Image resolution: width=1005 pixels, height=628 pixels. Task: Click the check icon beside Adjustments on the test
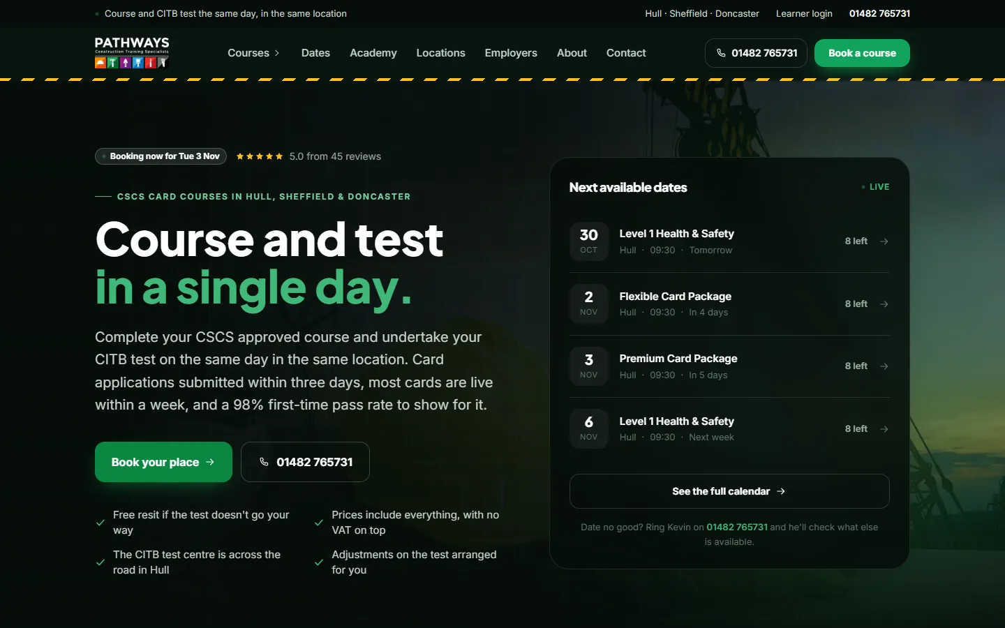click(319, 562)
